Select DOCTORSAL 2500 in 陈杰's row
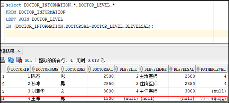229x103 pixels. [x=101, y=76]
